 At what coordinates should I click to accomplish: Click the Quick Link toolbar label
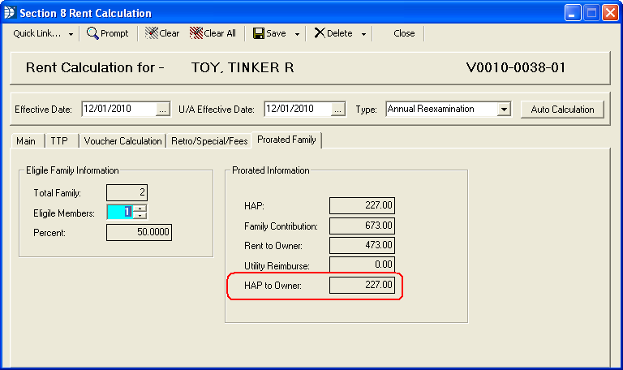coord(37,33)
